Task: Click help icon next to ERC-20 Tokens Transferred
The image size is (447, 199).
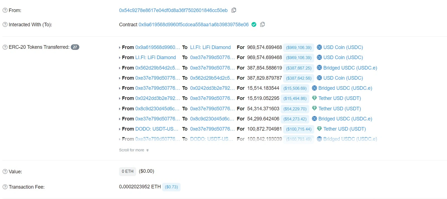Action: pyautogui.click(x=5, y=47)
